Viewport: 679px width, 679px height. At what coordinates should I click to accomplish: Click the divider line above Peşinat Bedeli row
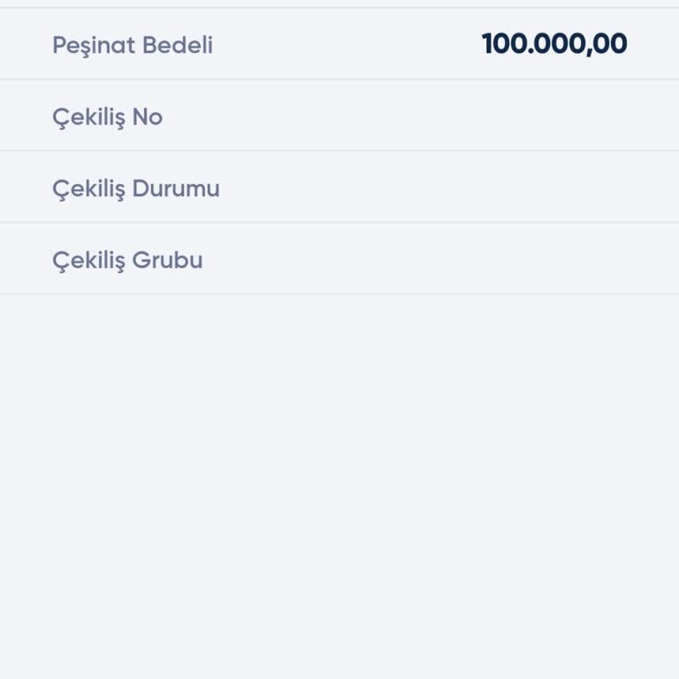[x=339, y=8]
